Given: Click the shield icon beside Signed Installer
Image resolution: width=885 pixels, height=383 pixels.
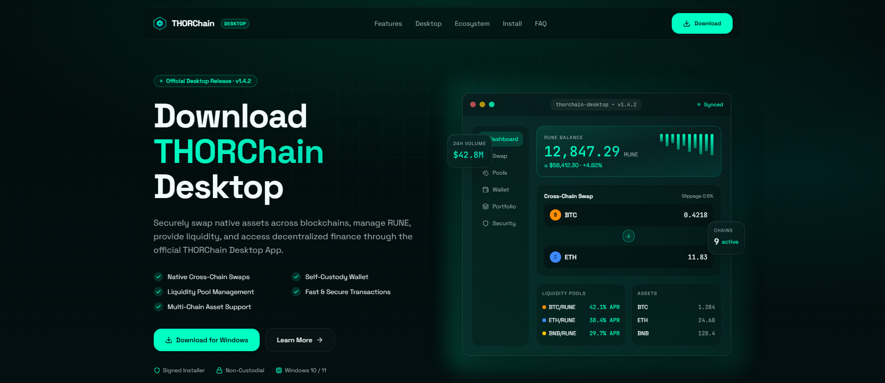Looking at the screenshot, I should point(157,370).
